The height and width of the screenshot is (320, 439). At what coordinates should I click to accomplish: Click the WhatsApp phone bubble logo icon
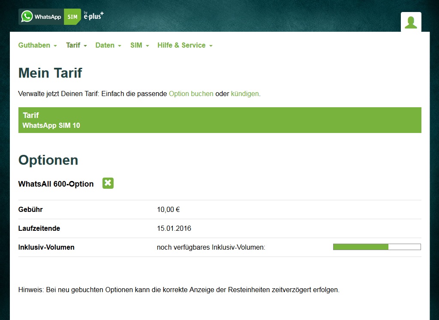click(x=27, y=17)
